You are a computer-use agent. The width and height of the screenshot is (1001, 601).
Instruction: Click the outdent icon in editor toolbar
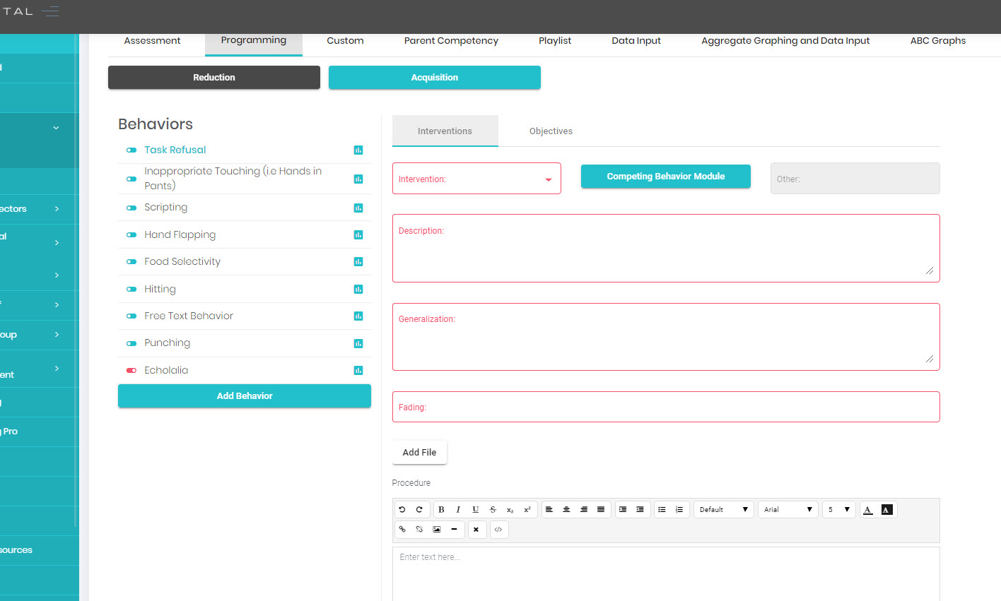[x=640, y=509]
